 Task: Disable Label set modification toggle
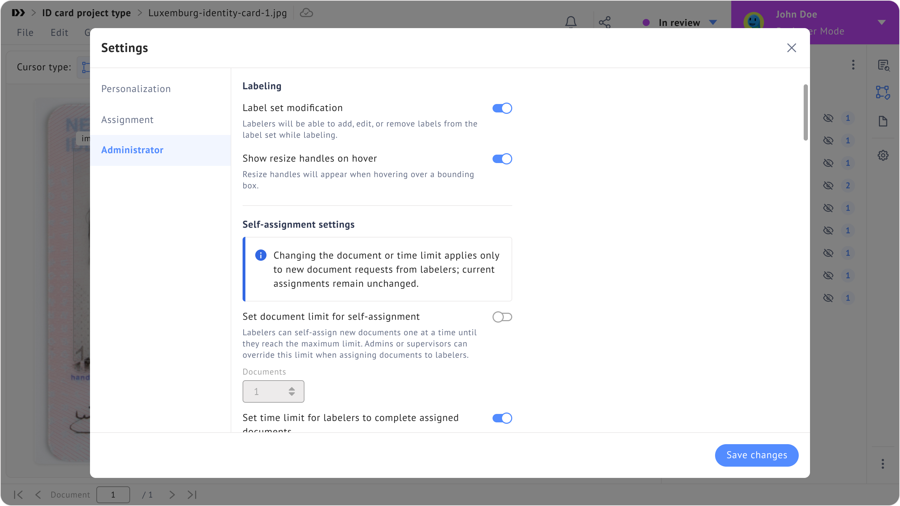click(x=502, y=108)
